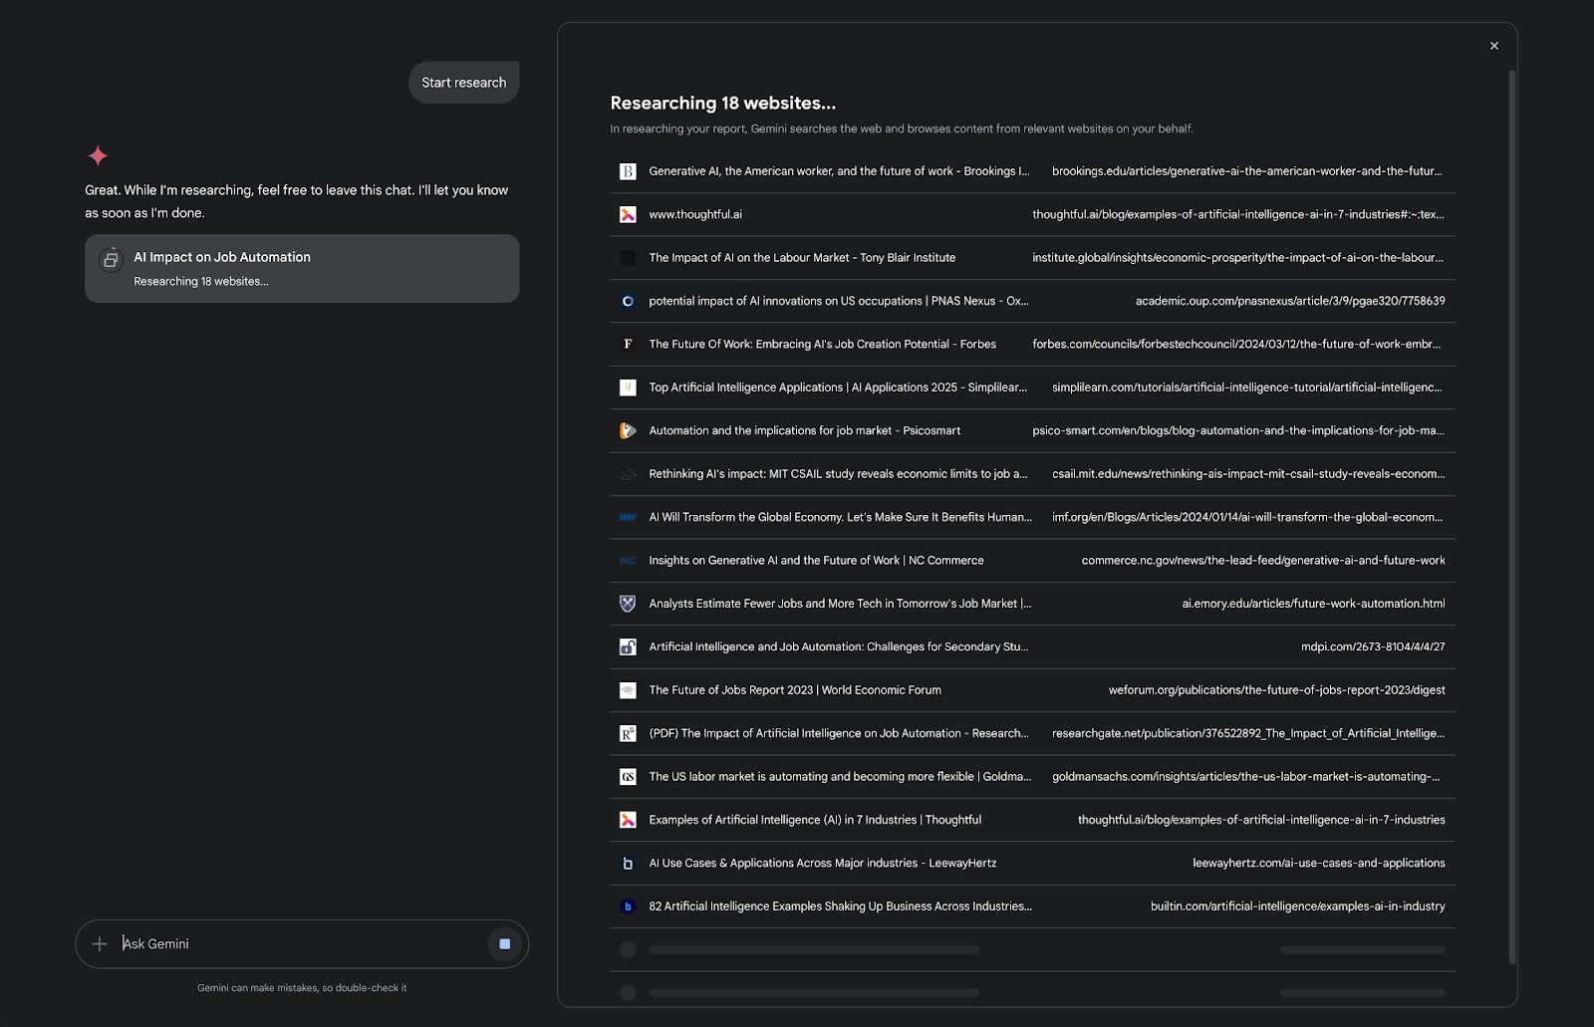The image size is (1594, 1027).
Task: Click the MIT CSAIL favicon
Action: coord(628,474)
